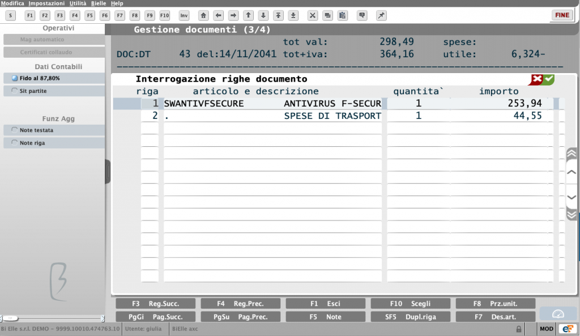Go up one with single chevron up
The image size is (580, 336).
[x=572, y=172]
